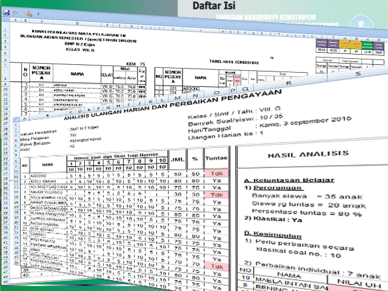The image size is (388, 291).
Task: Click the greyed Undo icon in the Quick Access Toolbar
Action: tap(15, 13)
